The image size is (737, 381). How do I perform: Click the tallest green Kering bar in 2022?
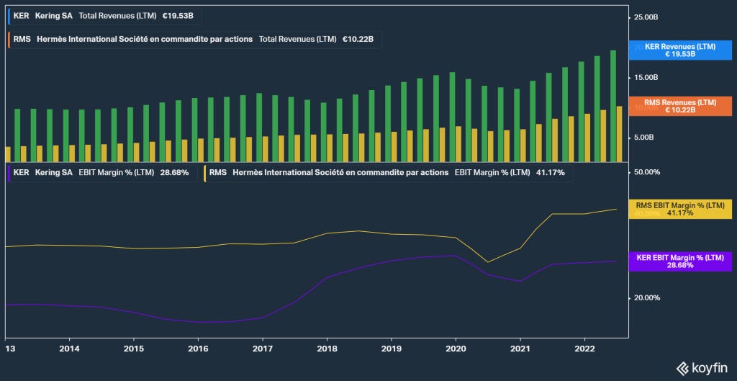[613, 105]
